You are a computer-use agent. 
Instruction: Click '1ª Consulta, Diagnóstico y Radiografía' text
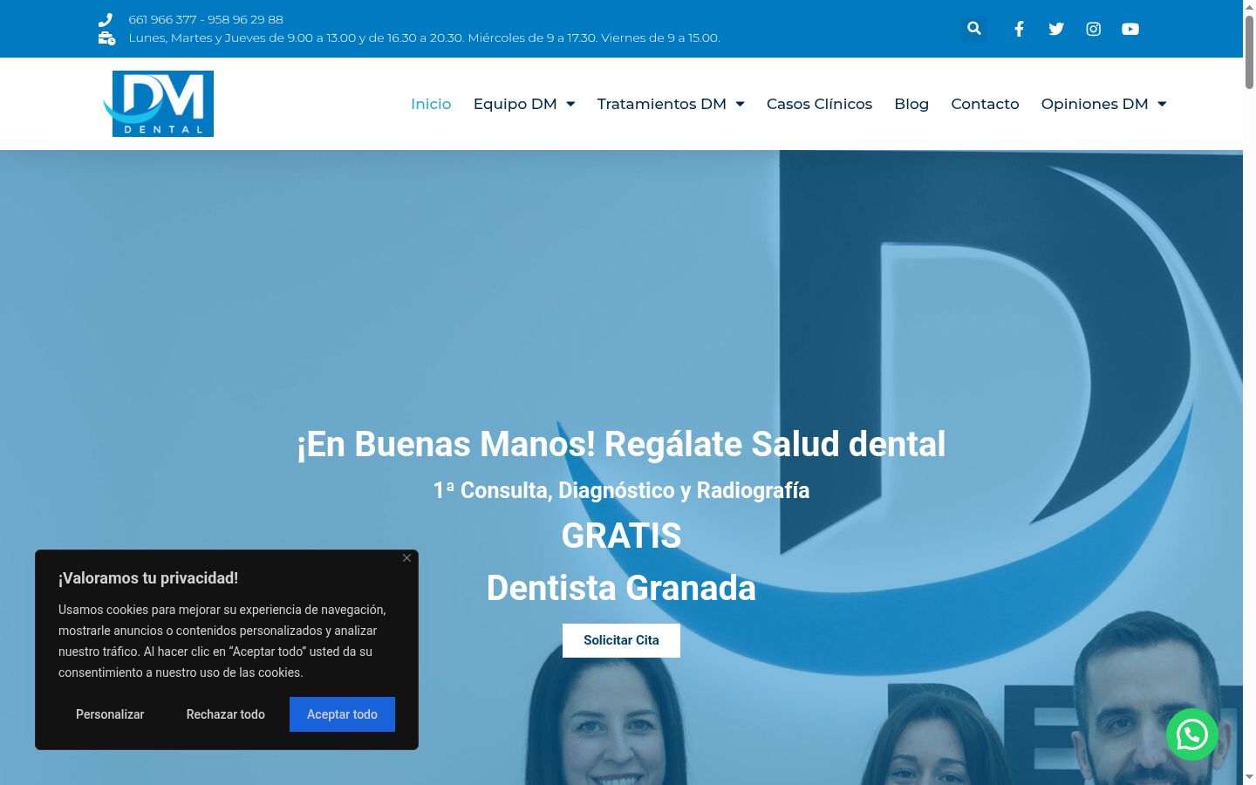tap(621, 490)
